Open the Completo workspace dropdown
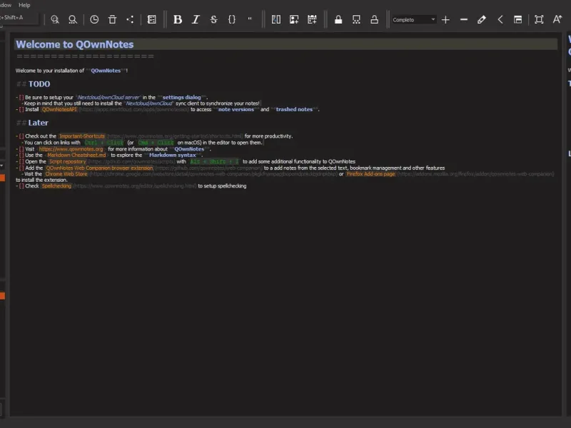 414,19
